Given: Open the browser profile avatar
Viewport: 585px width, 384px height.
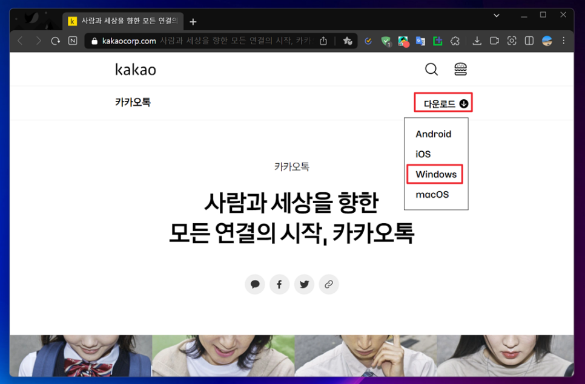Looking at the screenshot, I should click(547, 41).
